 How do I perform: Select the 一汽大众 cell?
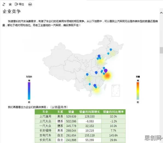tap(45, 126)
